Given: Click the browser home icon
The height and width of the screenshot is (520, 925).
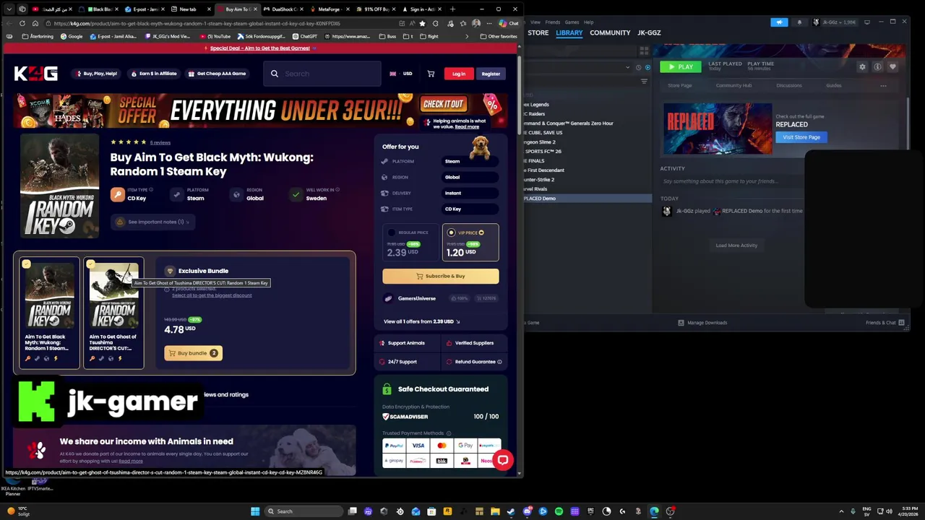Looking at the screenshot, I should coord(35,23).
